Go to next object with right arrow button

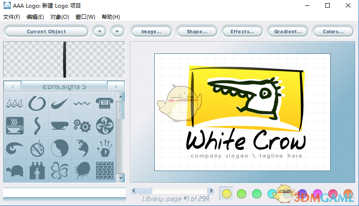[117, 31]
